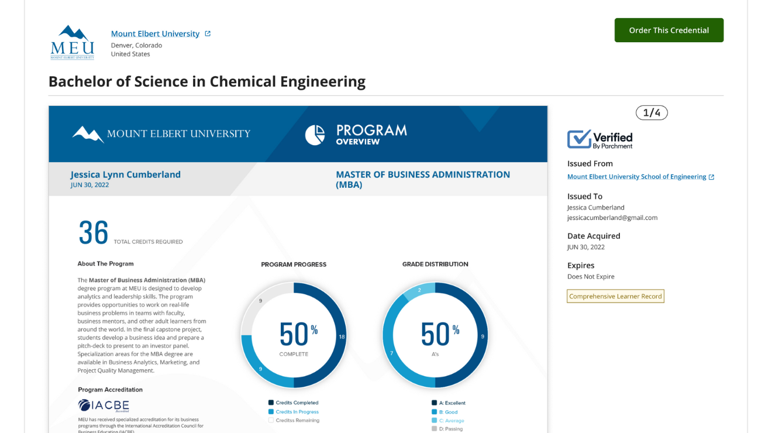Click the Does Not Expire text
This screenshot has height=433, width=772.
[591, 277]
